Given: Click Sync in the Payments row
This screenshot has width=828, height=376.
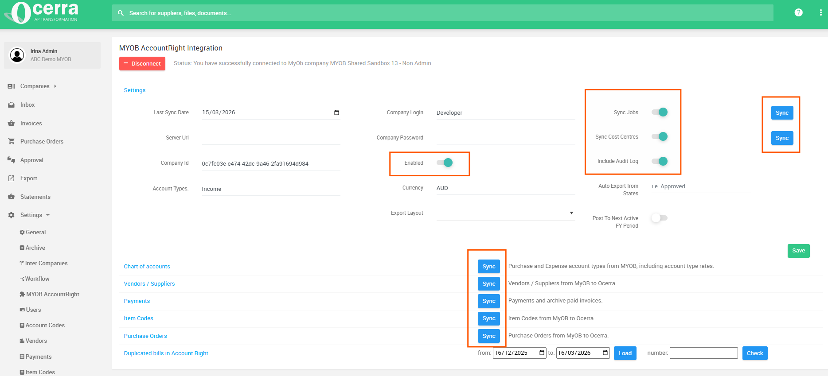Looking at the screenshot, I should pos(489,301).
